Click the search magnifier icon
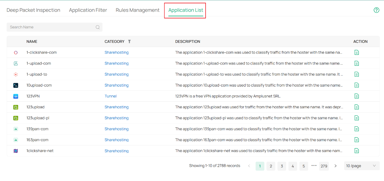Screen dimensions: 384x181 [x=98, y=27]
